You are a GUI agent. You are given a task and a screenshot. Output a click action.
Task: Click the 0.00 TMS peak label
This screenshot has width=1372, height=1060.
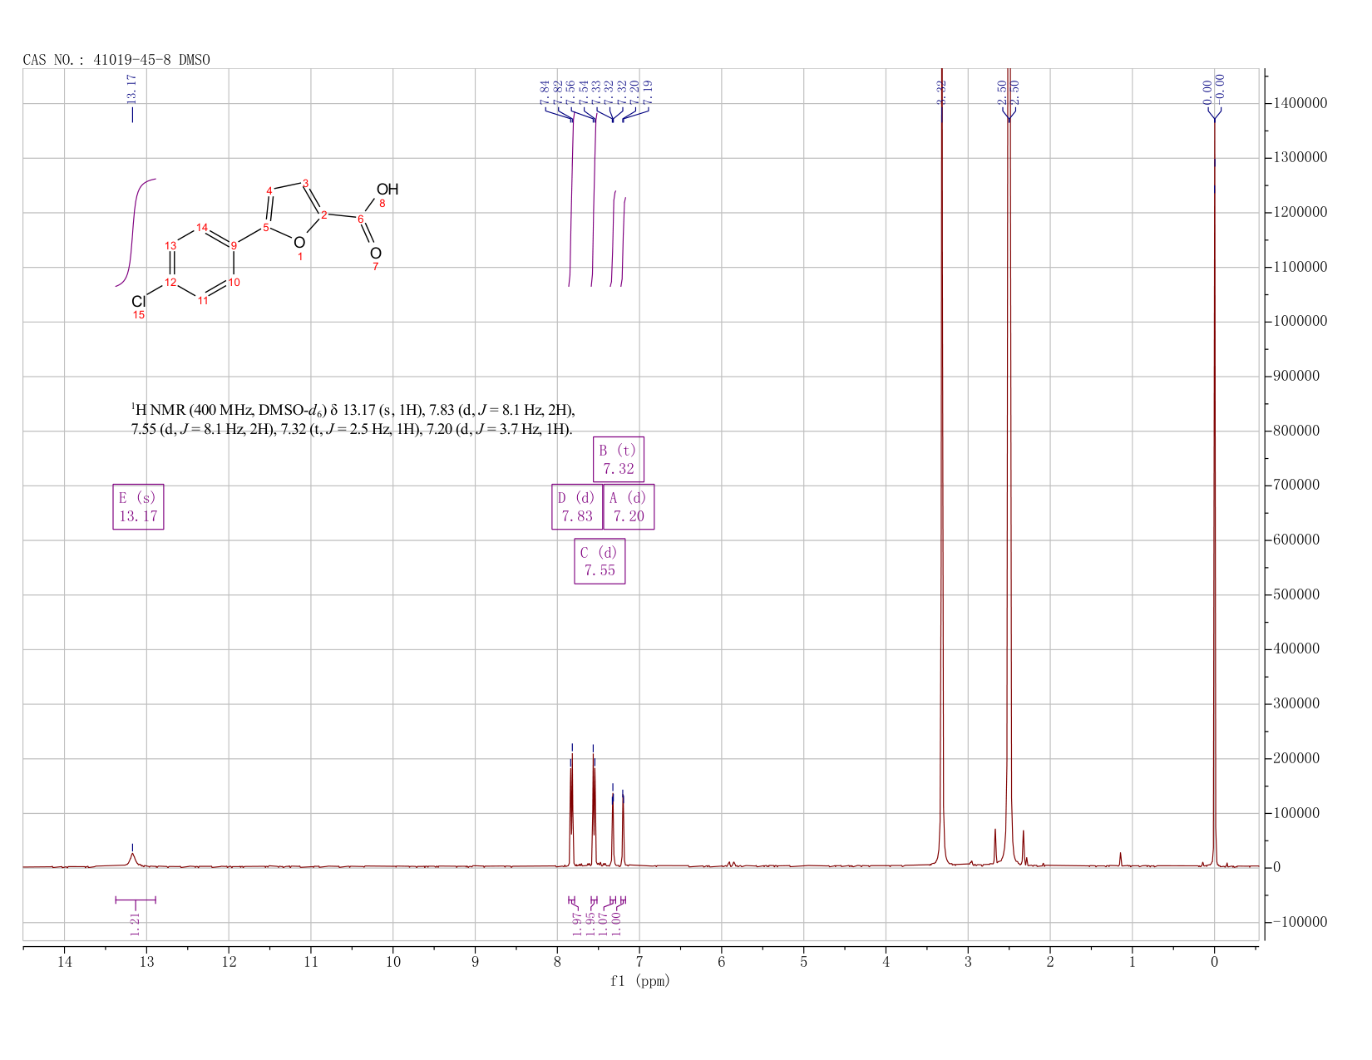coord(1214,88)
